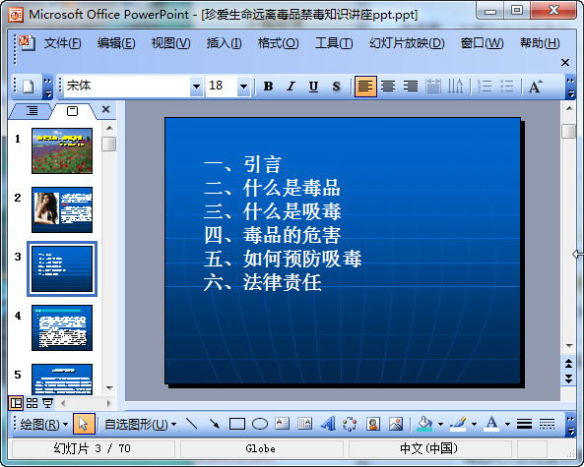Insert a vertical text box
584x467 pixels.
(x=304, y=424)
